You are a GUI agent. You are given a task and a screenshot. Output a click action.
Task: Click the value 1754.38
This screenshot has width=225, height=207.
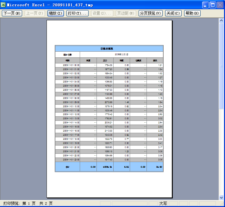coord(109,65)
